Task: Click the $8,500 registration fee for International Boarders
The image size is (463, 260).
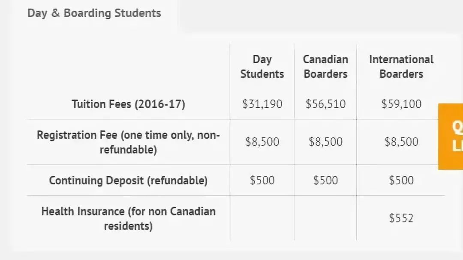Action: (x=401, y=142)
